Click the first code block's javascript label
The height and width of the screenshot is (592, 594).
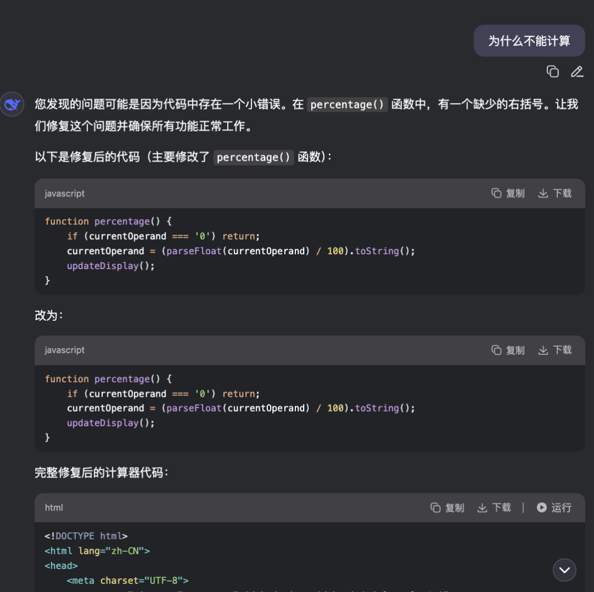pyautogui.click(x=65, y=194)
